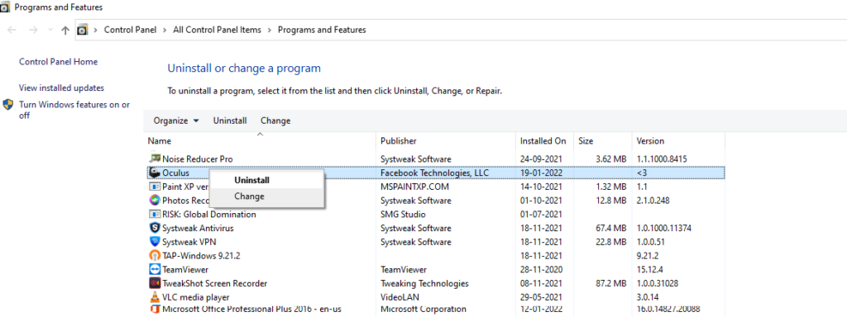Screen dimensions: 847x317
Task: Go forward with the forward arrow
Action: point(33,31)
